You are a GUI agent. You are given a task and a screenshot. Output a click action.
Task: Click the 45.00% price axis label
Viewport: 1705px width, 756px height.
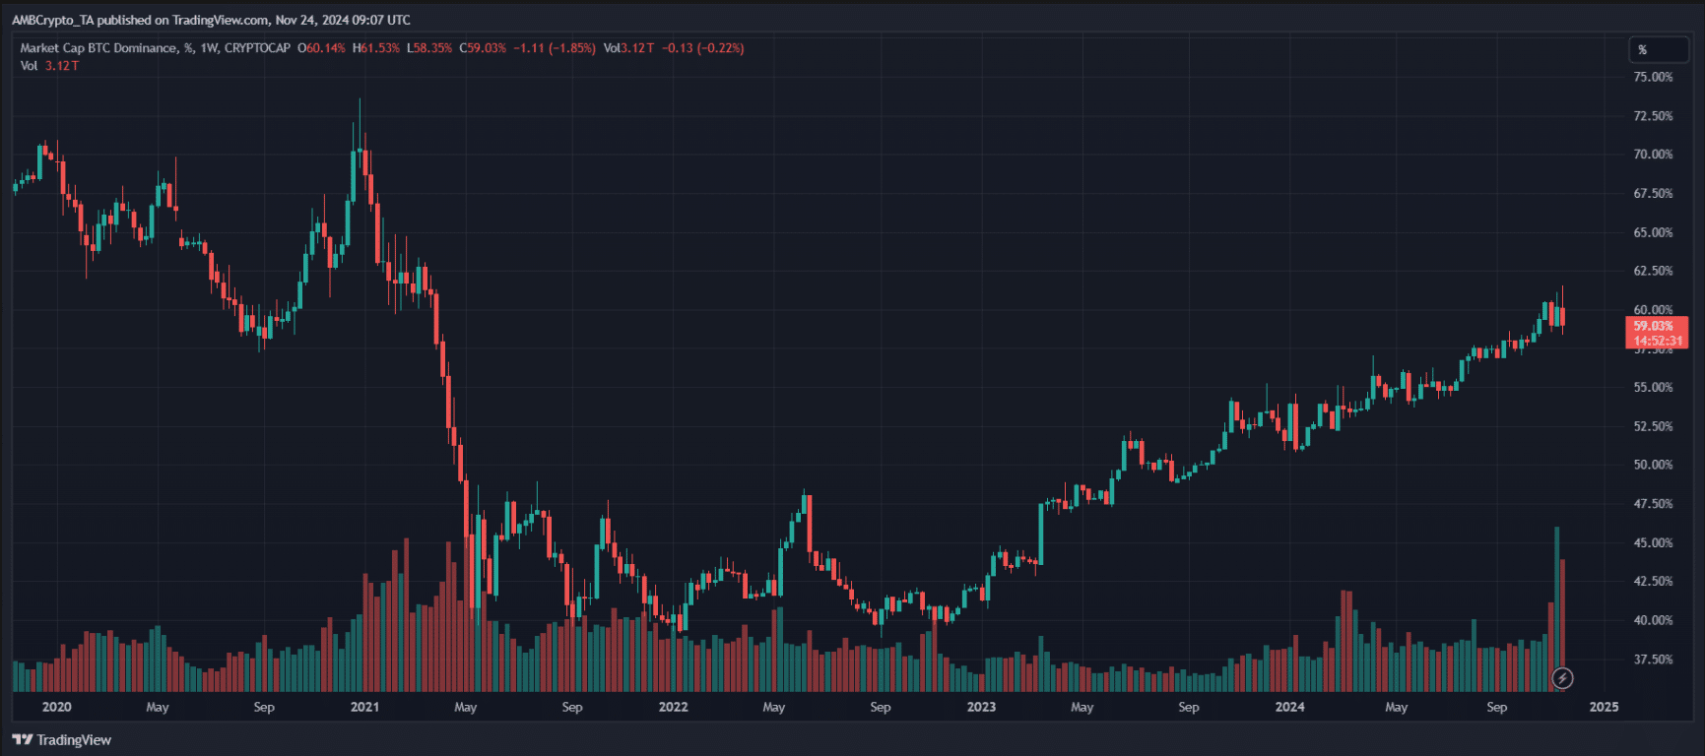point(1653,543)
